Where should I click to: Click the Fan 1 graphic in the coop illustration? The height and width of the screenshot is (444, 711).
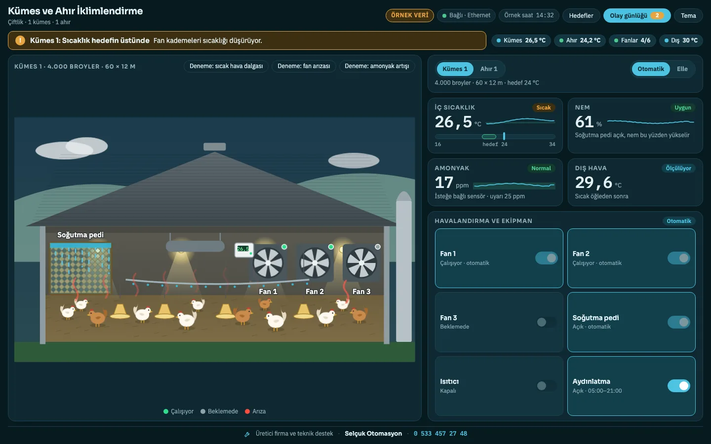click(x=268, y=262)
